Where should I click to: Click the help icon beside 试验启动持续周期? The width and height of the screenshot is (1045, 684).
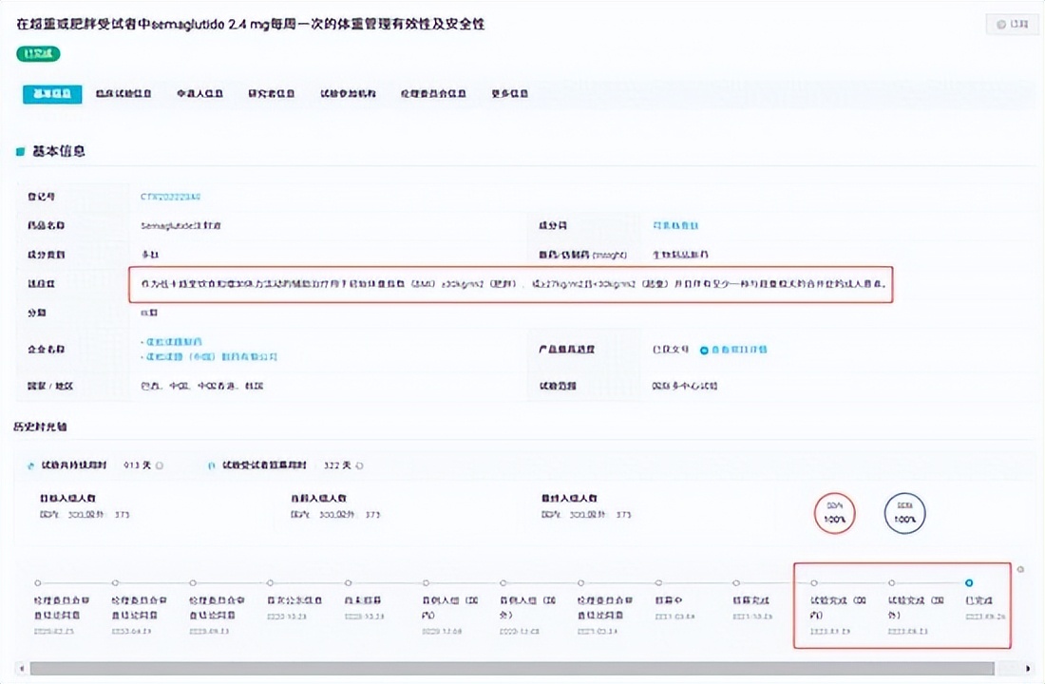click(x=158, y=465)
